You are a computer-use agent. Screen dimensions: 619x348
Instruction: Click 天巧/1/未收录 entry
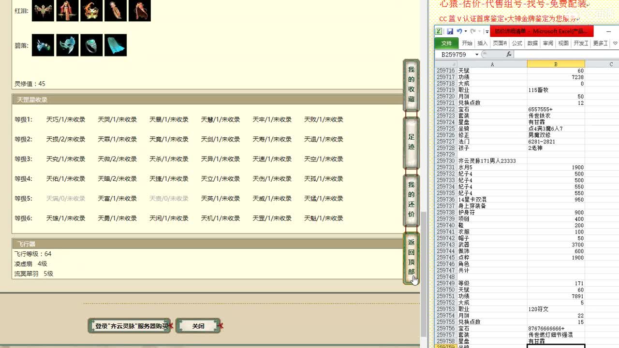pyautogui.click(x=66, y=119)
